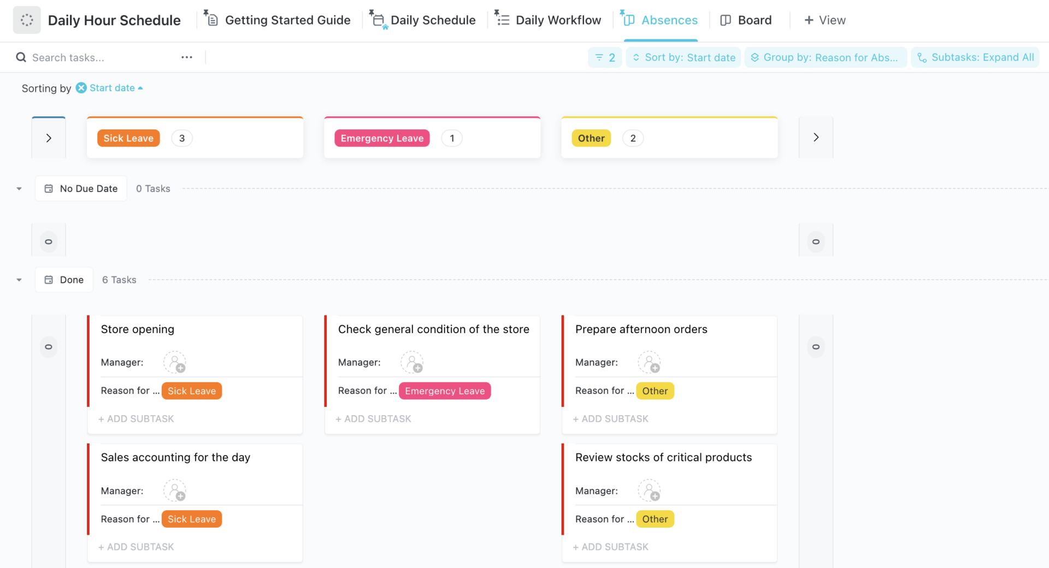Click the search magnifier icon

21,57
